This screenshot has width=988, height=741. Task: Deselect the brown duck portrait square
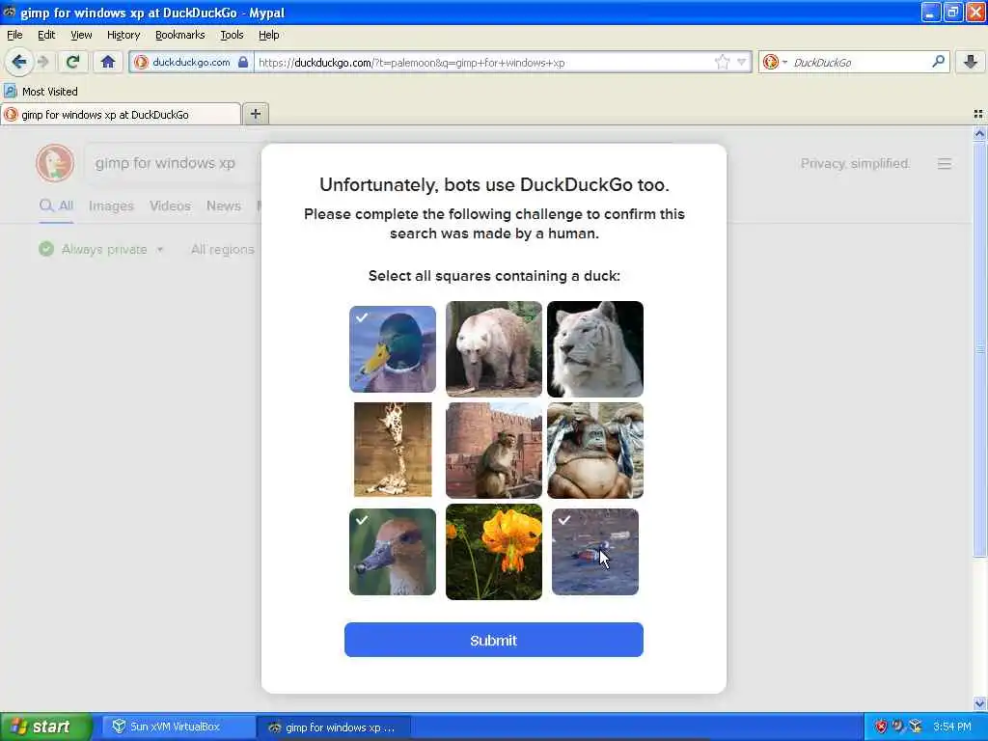[x=393, y=552]
